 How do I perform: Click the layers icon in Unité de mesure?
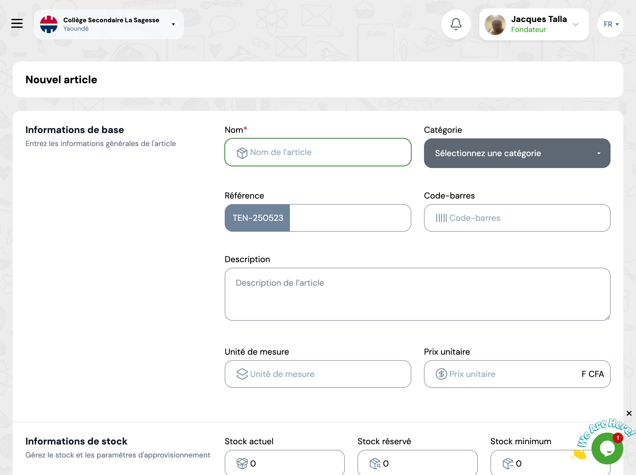(x=242, y=374)
